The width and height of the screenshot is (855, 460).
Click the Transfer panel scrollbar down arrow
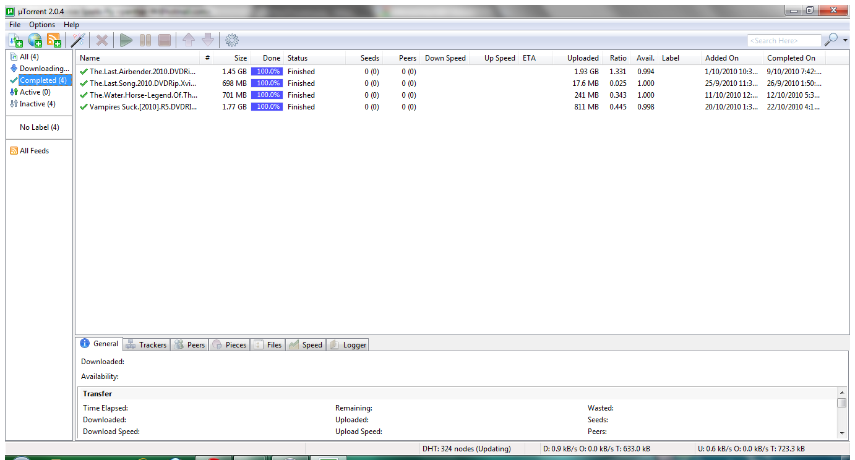[841, 433]
